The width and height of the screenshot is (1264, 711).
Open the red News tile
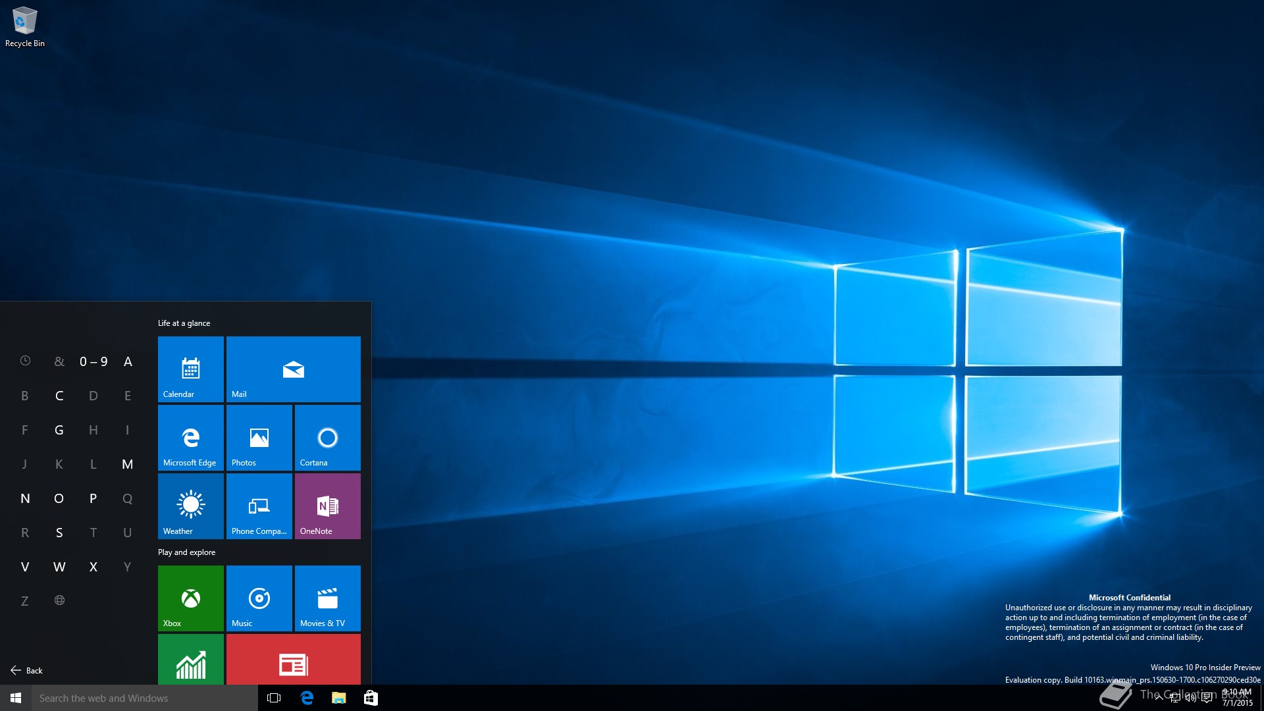294,660
